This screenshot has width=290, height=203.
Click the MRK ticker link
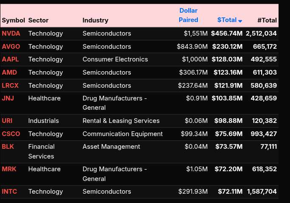9,169
